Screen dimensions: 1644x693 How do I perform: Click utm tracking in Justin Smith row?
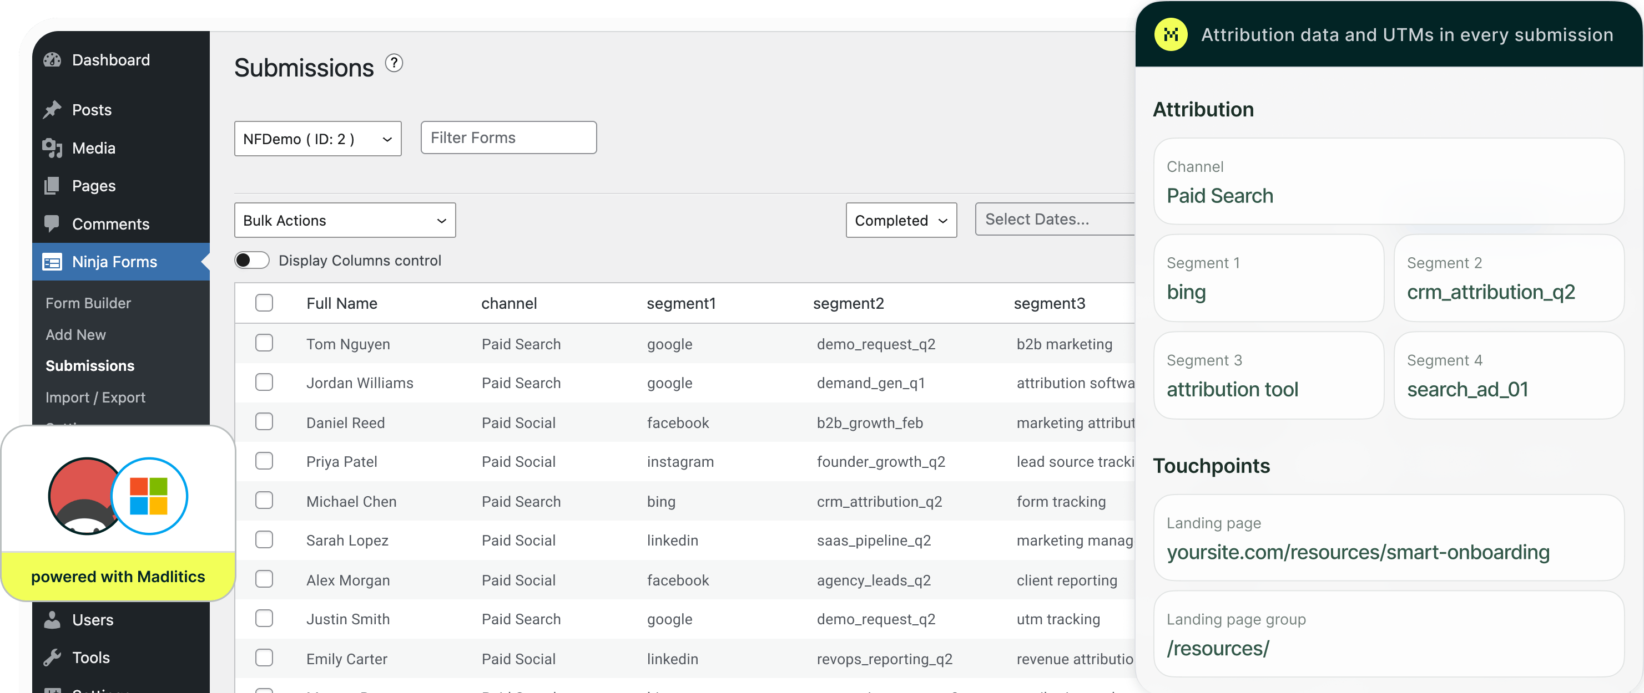tap(1058, 619)
